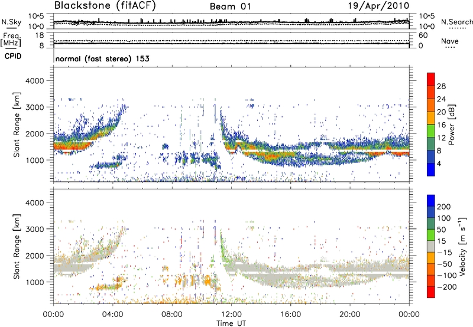Click the frequency trace line in Freq. panel
Screen dimensions: 473x327
pyautogui.click(x=231, y=43)
